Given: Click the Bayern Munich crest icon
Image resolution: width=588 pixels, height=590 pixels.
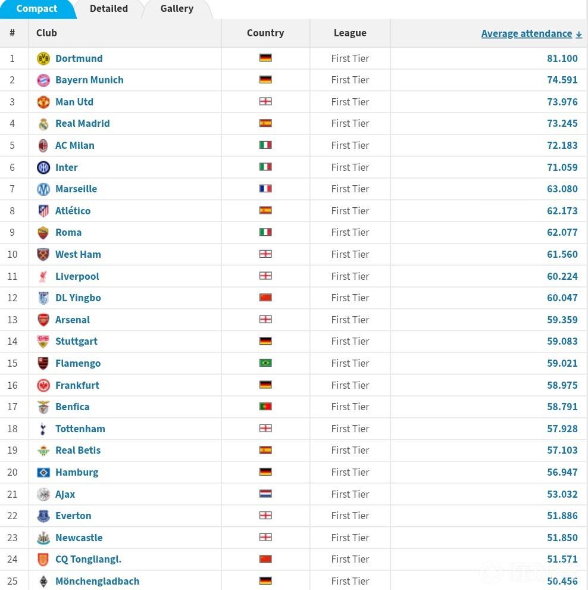Looking at the screenshot, I should click(x=43, y=80).
